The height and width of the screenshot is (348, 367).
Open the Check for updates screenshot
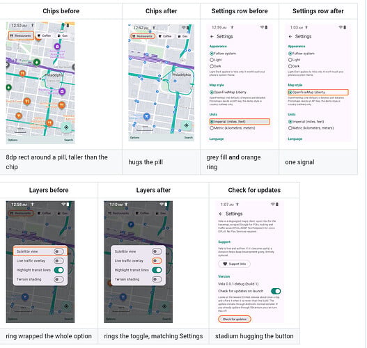251,262
